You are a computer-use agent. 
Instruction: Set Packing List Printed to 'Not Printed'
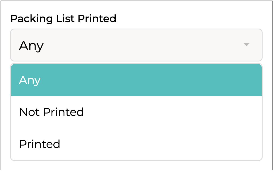52,112
